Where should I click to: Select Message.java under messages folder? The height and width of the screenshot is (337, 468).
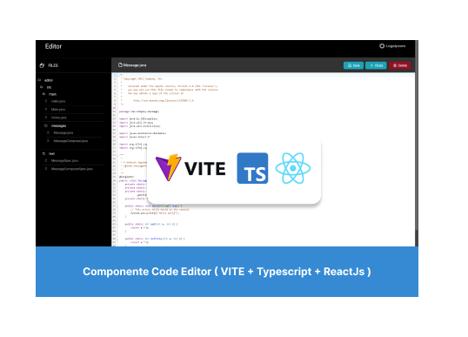tap(64, 132)
